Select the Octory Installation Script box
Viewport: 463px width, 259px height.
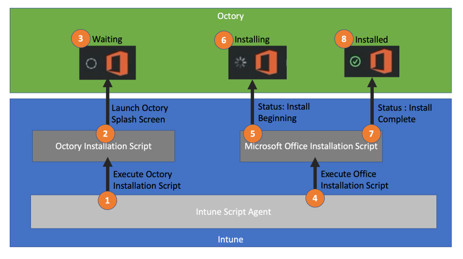[x=104, y=146]
